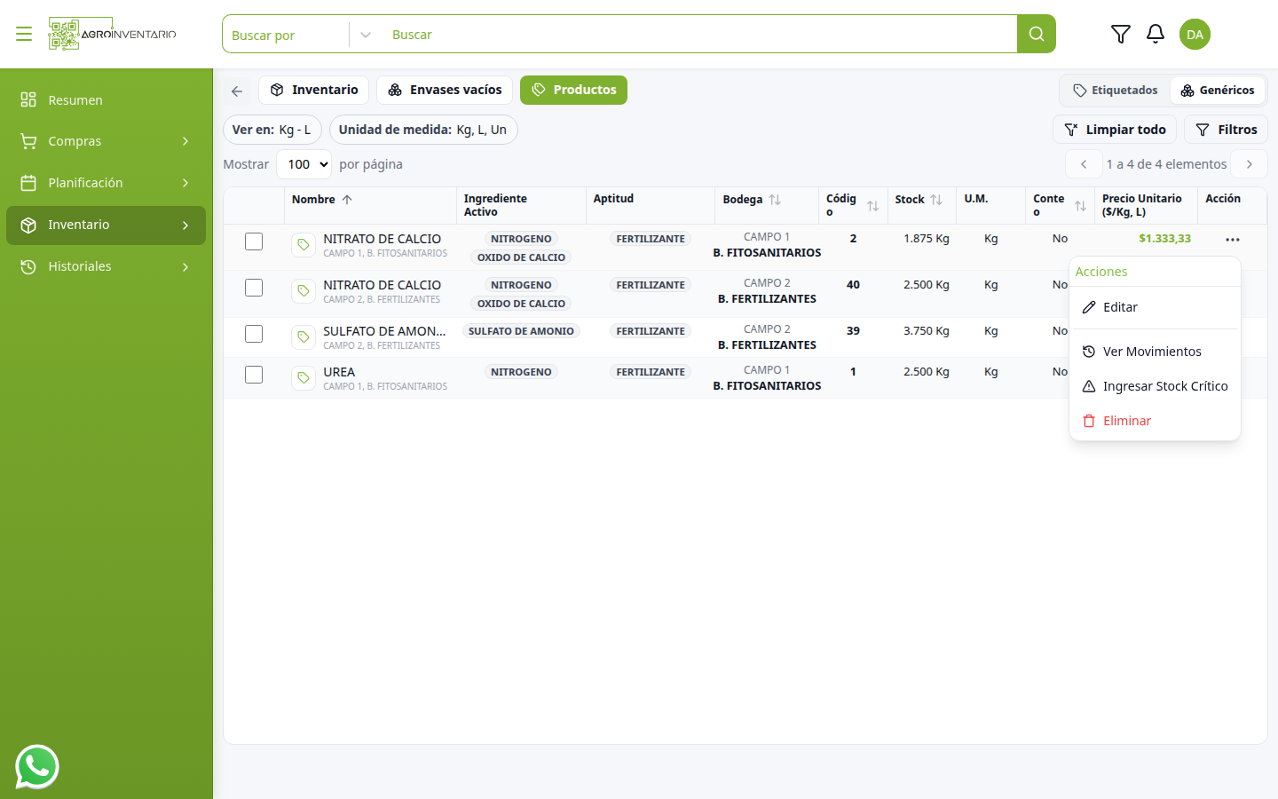Switch to Genéricos view

1218,91
